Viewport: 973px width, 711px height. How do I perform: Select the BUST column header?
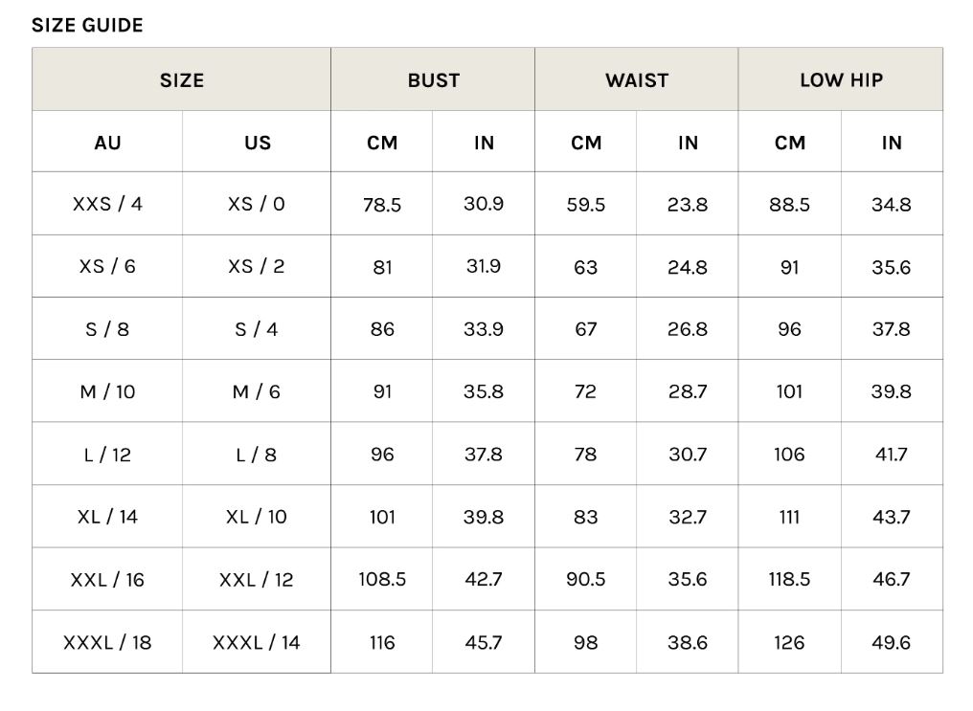tap(433, 80)
